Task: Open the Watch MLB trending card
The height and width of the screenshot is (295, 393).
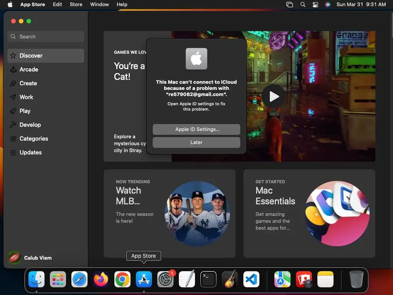Action: pyautogui.click(x=169, y=214)
